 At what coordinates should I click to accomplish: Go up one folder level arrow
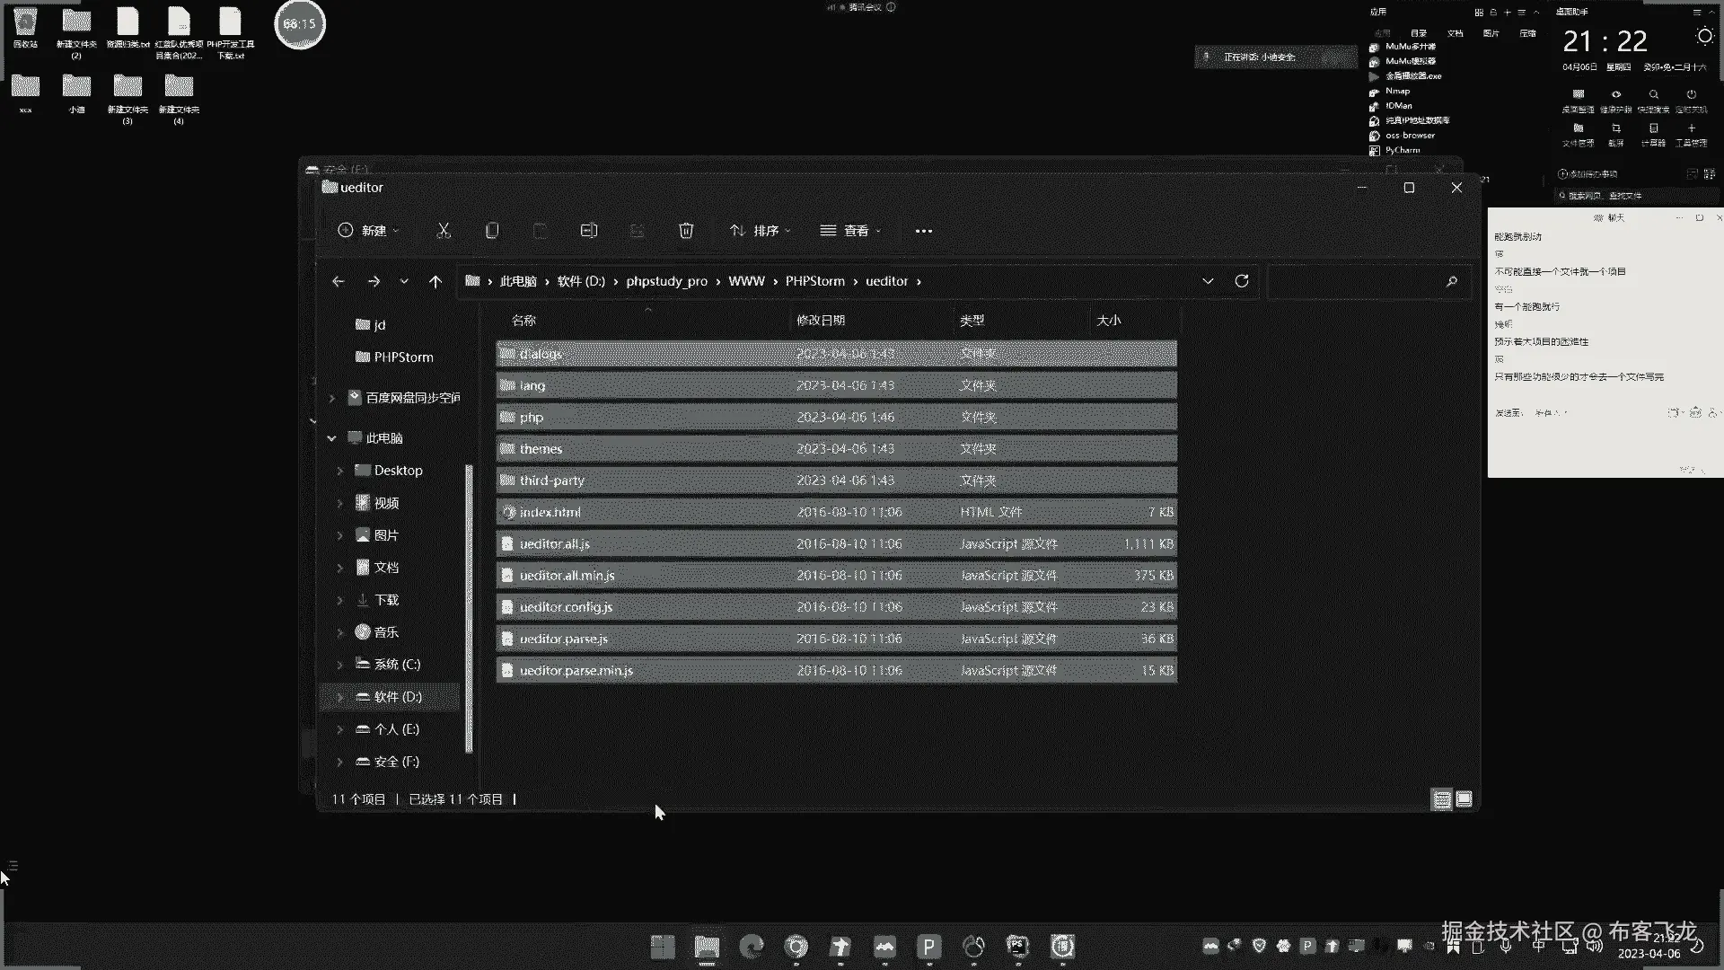tap(435, 281)
